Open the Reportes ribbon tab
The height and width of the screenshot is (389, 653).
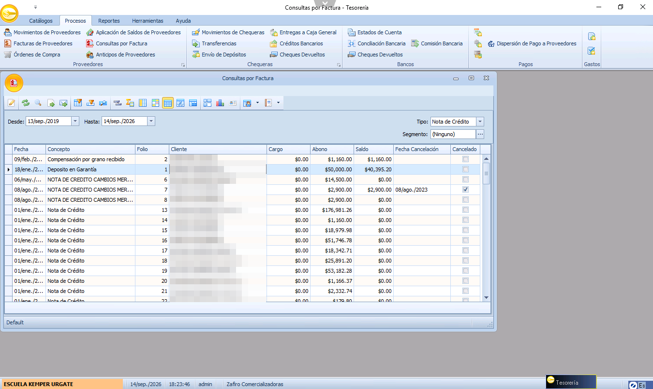pyautogui.click(x=109, y=21)
